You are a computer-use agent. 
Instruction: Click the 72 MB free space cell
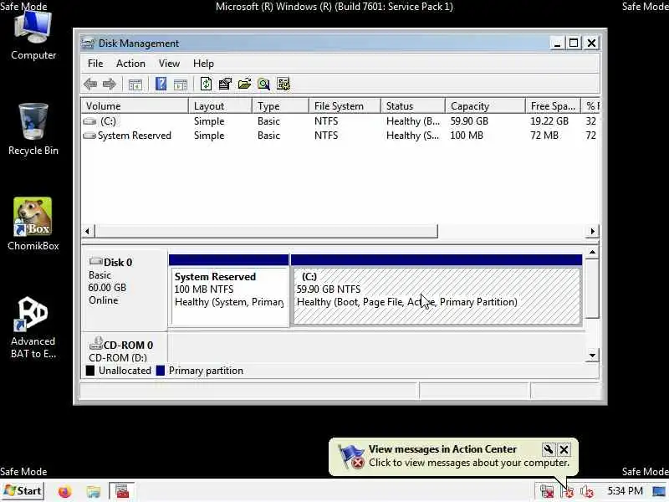tap(544, 136)
